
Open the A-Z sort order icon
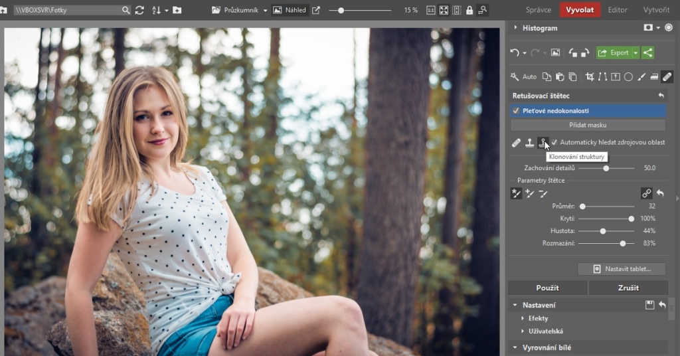(x=157, y=10)
